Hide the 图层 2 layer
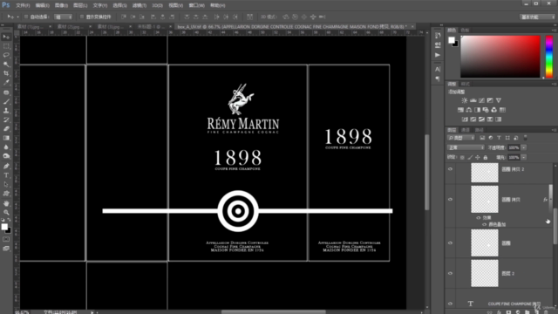 coord(450,273)
